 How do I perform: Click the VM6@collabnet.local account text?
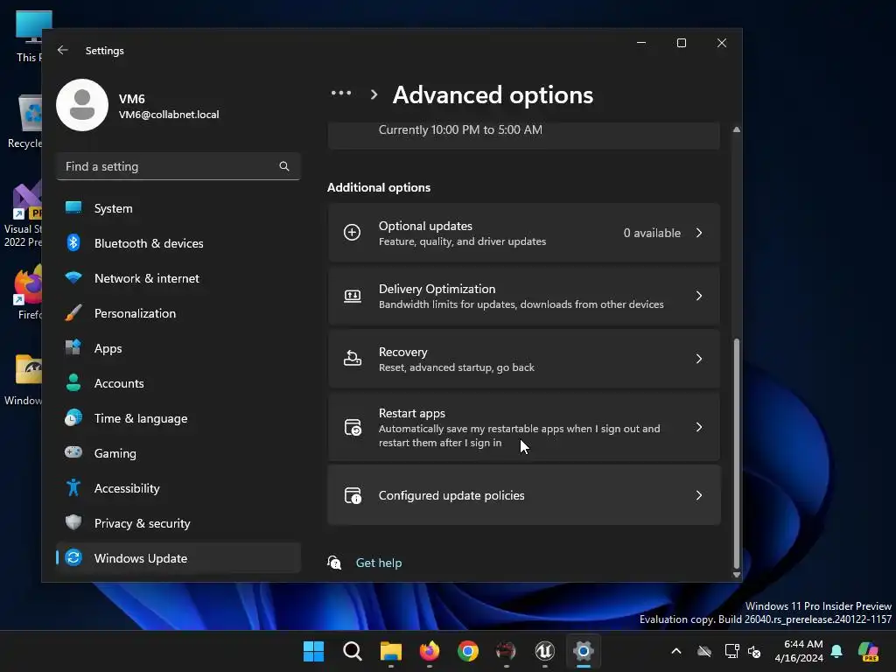[x=169, y=115]
